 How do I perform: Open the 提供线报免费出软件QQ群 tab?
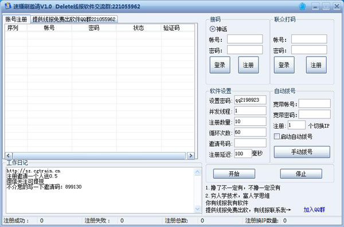74,20
